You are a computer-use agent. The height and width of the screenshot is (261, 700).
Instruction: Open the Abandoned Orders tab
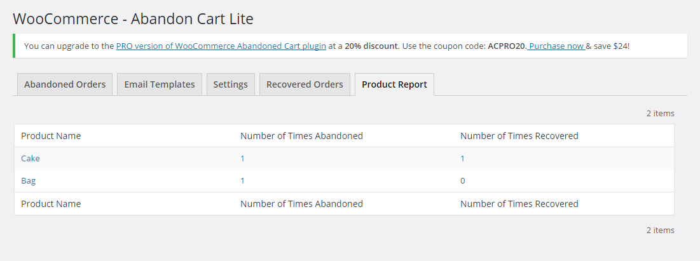coord(65,84)
